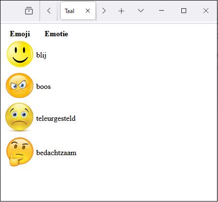Close the Taal tab

tap(88, 11)
